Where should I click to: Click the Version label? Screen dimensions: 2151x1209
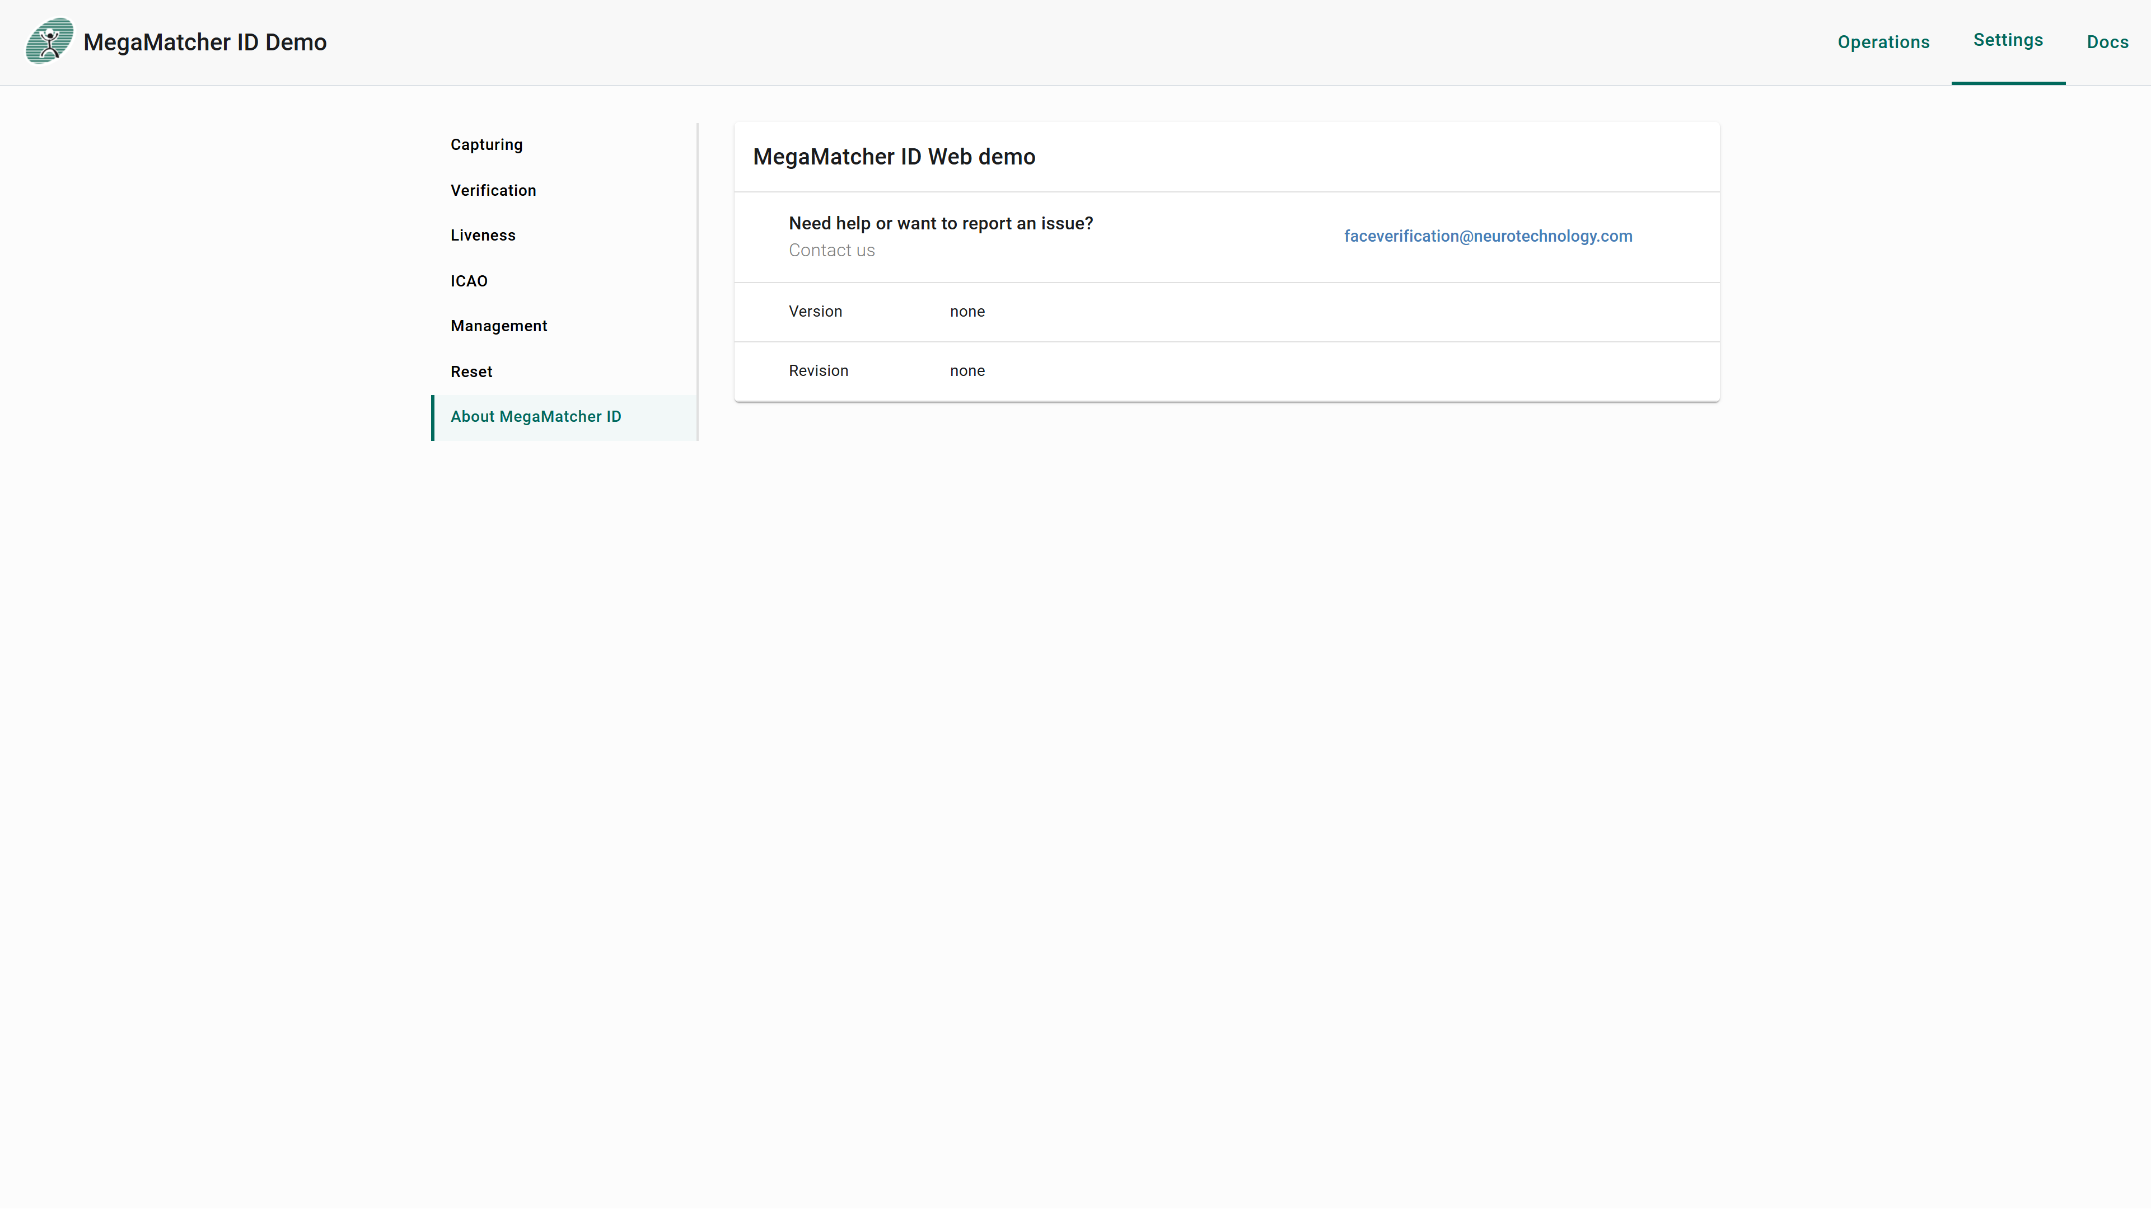pos(815,311)
